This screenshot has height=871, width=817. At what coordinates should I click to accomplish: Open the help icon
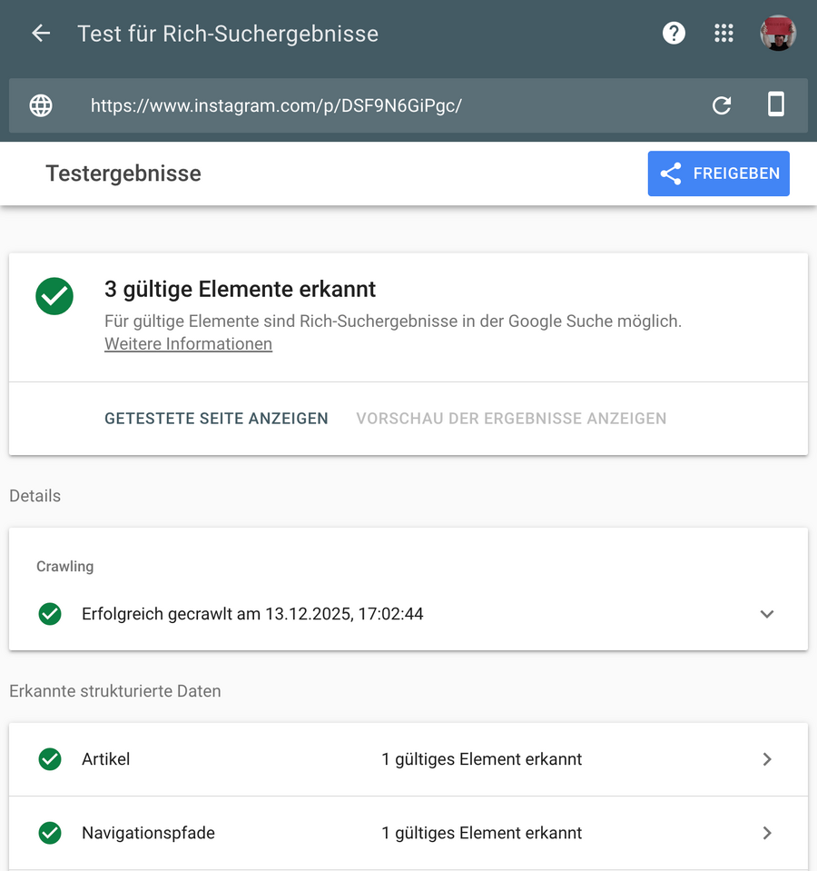[x=674, y=33]
